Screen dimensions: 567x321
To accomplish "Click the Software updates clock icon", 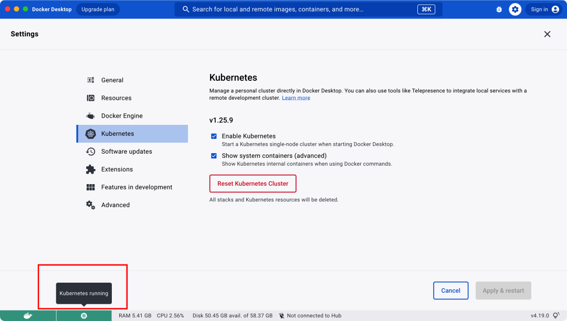I will pyautogui.click(x=91, y=152).
